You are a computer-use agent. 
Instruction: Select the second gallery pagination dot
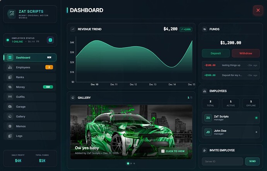[131, 163]
